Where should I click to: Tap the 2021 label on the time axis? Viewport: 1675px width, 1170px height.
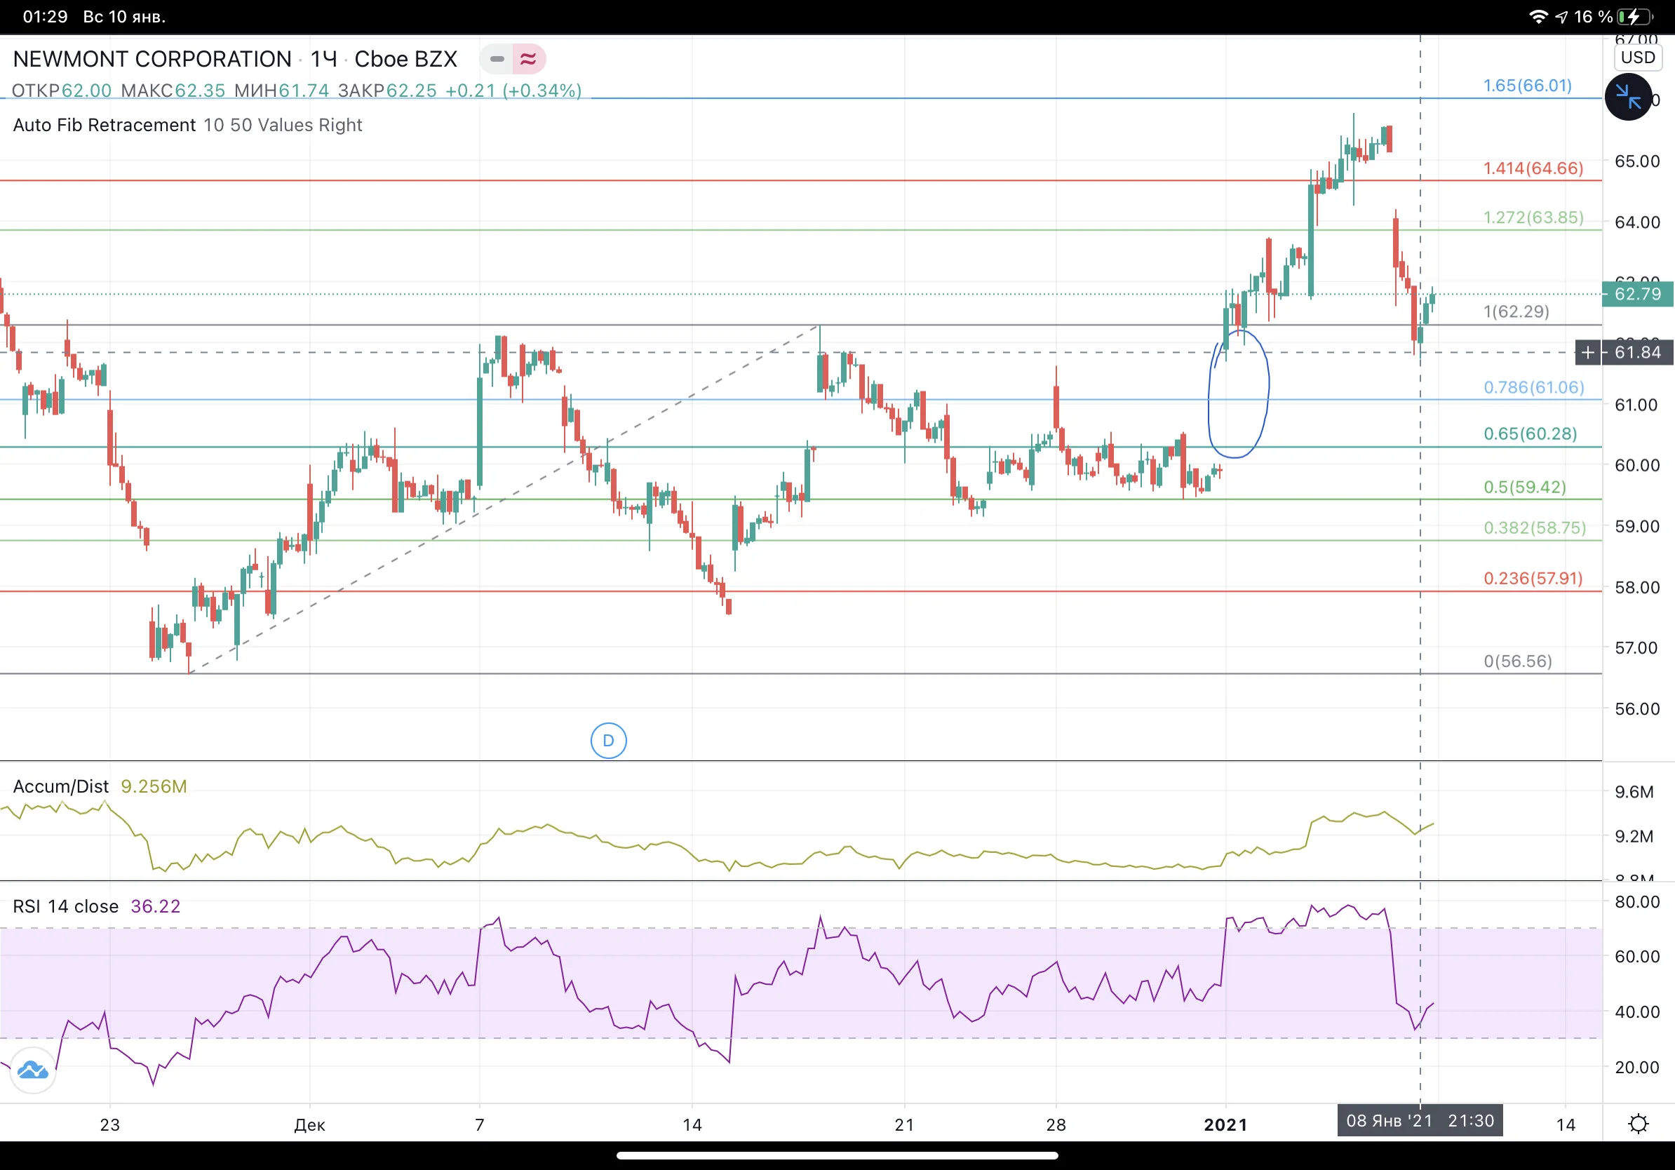tap(1225, 1125)
